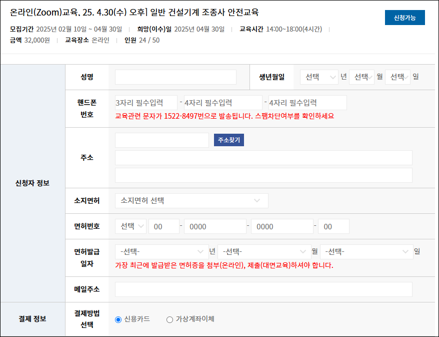This screenshot has height=337, width=439.
Task: Expand the 소지면허 선택 dropdown
Action: [x=191, y=201]
